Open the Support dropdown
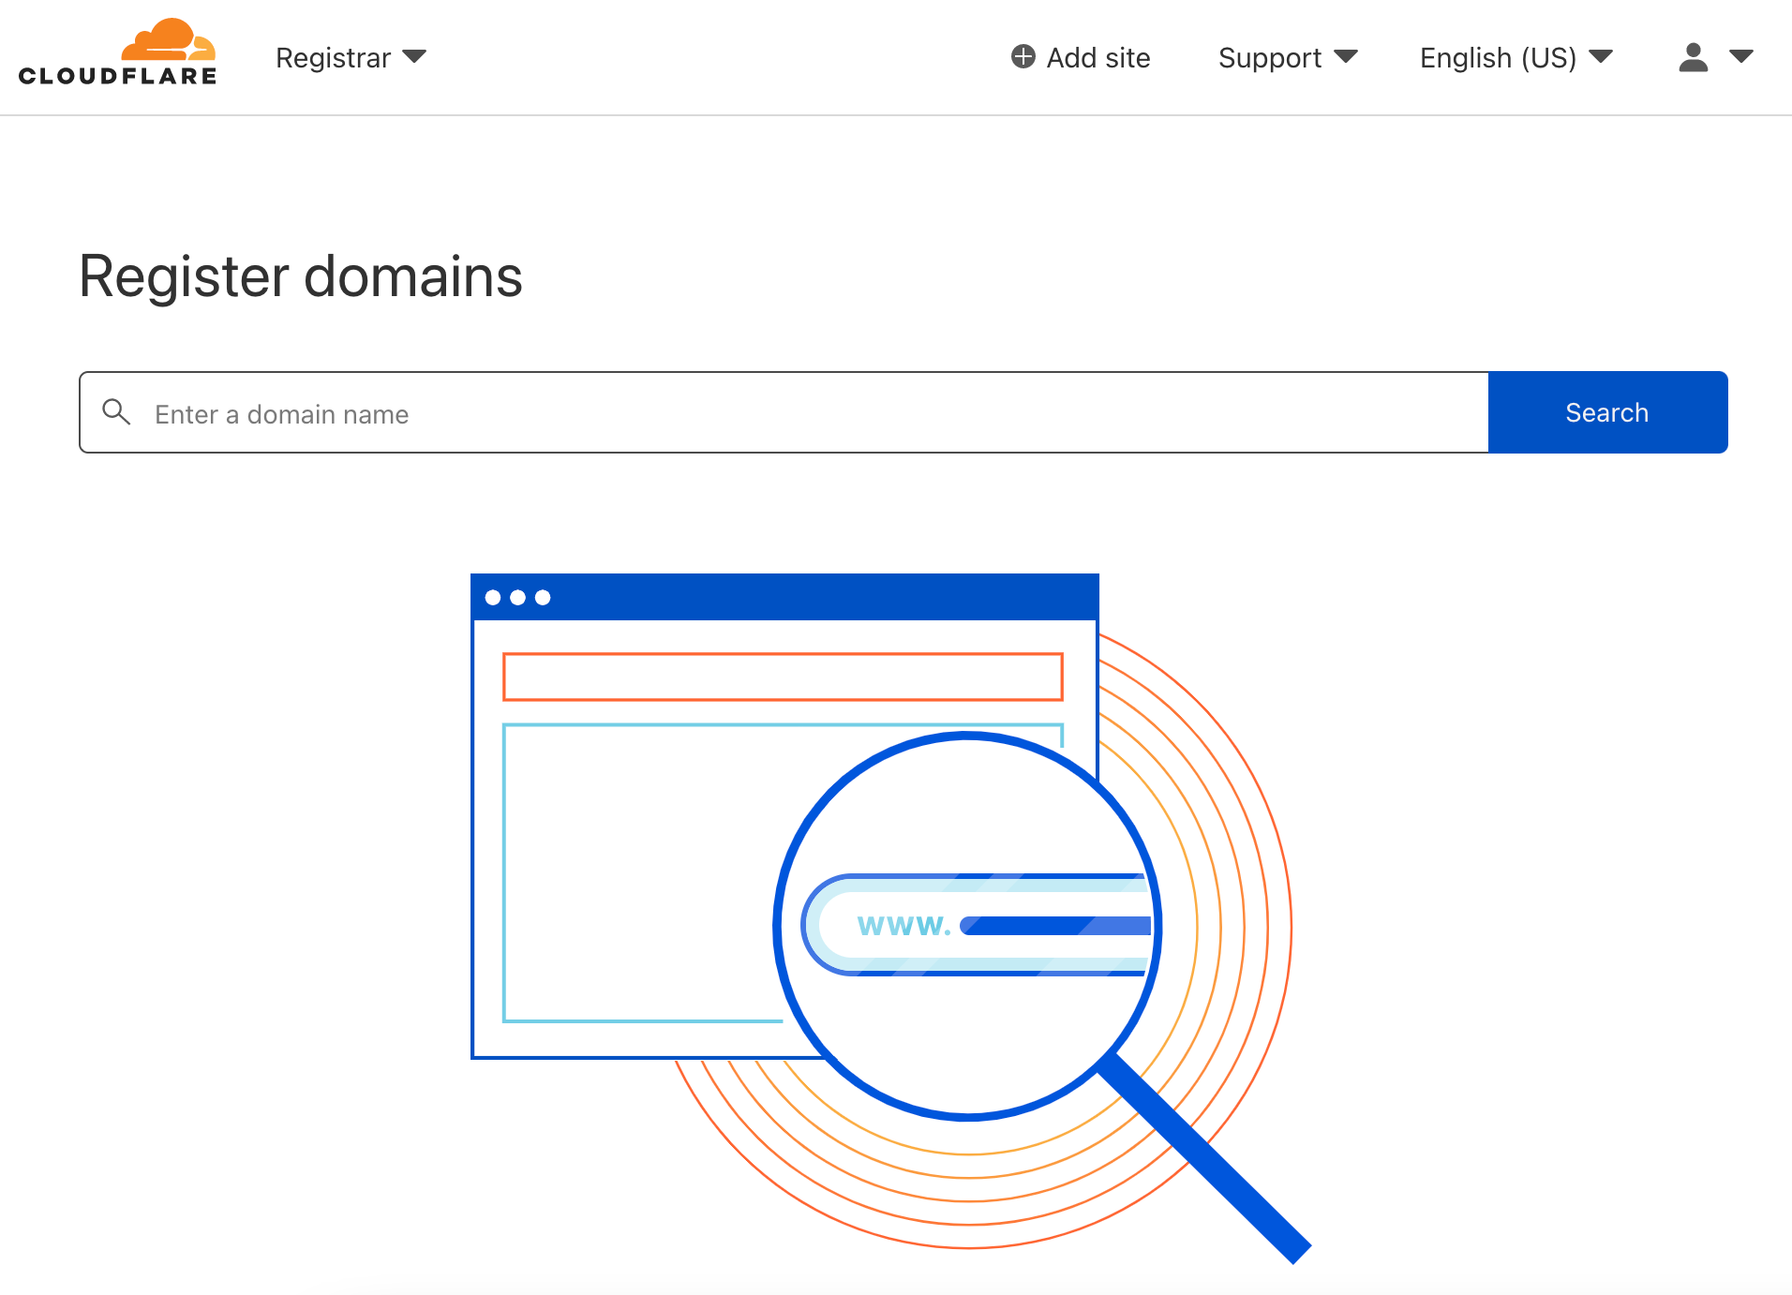Screen dimensions: 1792x1295 pos(1288,58)
